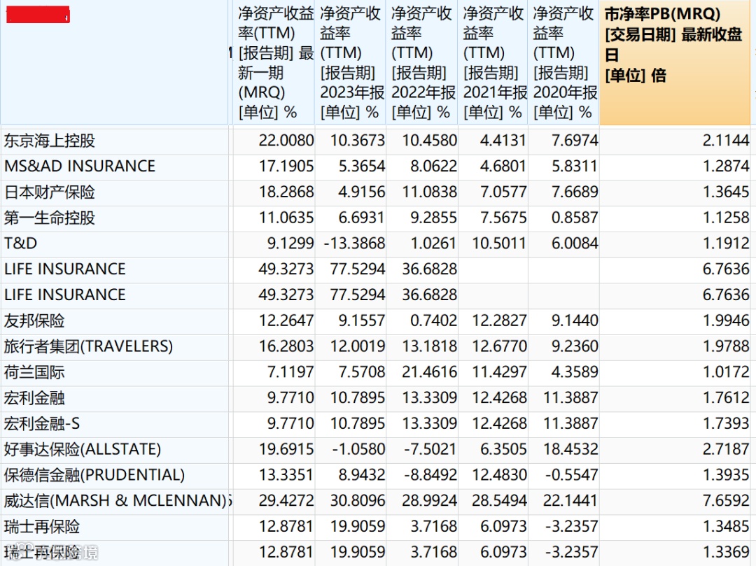This screenshot has height=566, width=756.
Task: Click cell value -7.5021 for 好事达保险
Action: (430, 449)
